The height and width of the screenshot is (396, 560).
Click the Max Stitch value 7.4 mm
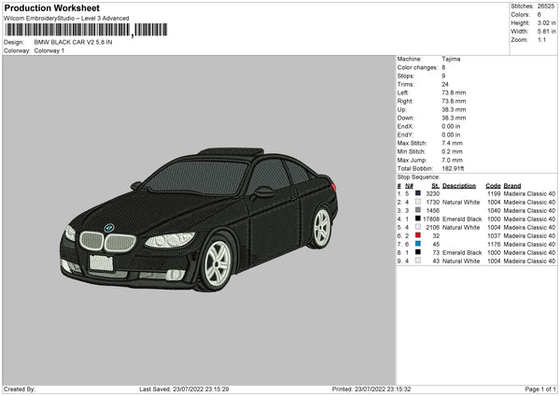[452, 143]
